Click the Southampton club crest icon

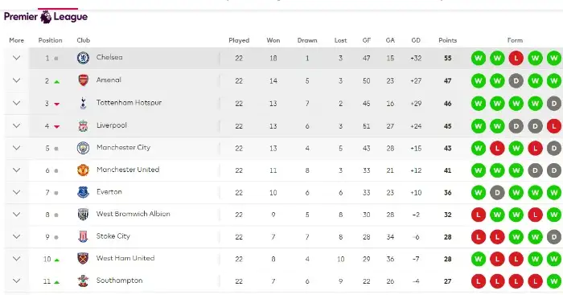click(x=83, y=281)
